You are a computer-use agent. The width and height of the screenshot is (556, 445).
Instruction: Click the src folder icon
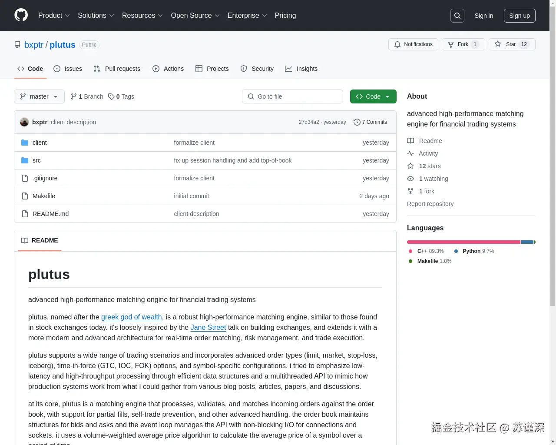pos(25,160)
